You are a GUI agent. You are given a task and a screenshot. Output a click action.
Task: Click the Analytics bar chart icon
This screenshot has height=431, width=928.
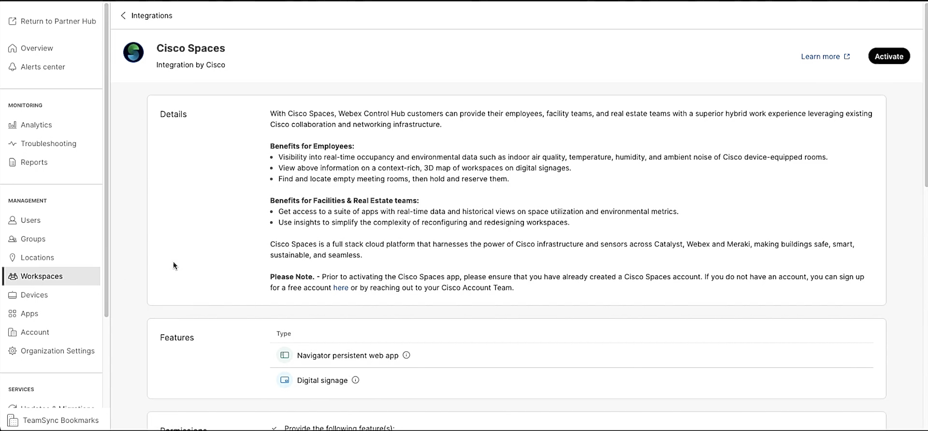[12, 125]
